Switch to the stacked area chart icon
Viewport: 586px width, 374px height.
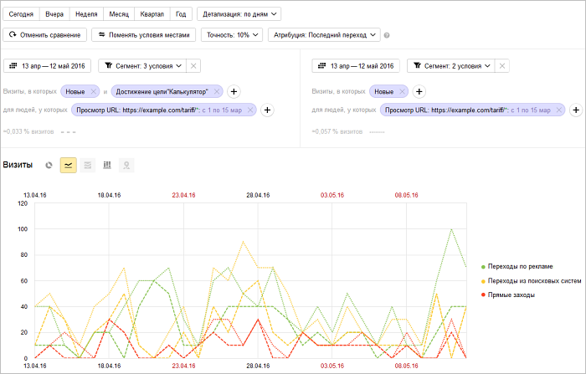pos(88,166)
